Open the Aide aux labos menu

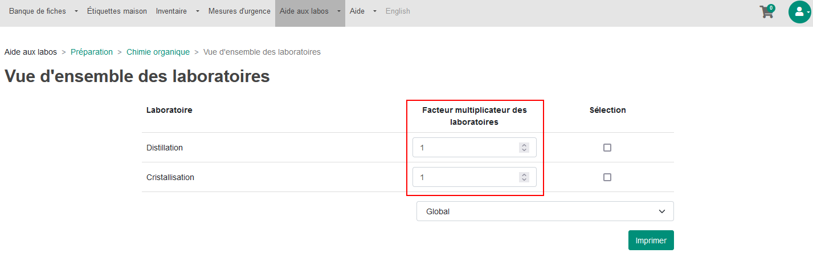310,11
